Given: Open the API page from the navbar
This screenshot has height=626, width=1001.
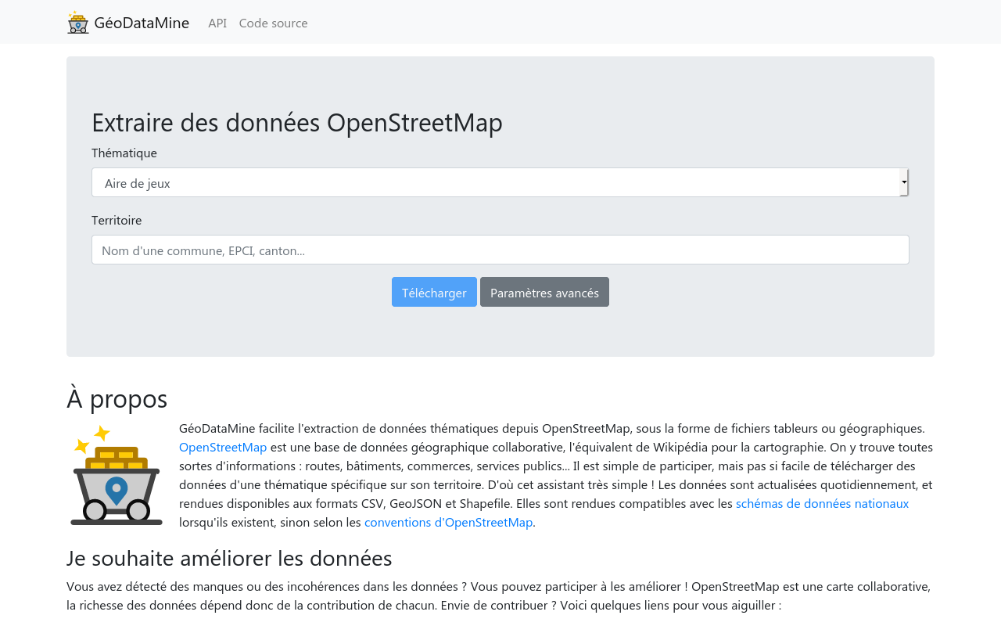Looking at the screenshot, I should [x=217, y=23].
